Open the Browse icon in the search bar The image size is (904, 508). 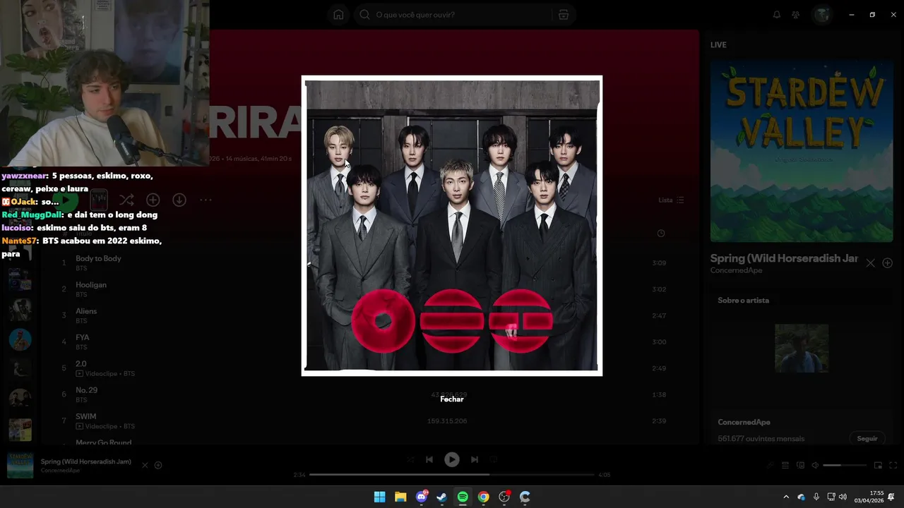[563, 15]
